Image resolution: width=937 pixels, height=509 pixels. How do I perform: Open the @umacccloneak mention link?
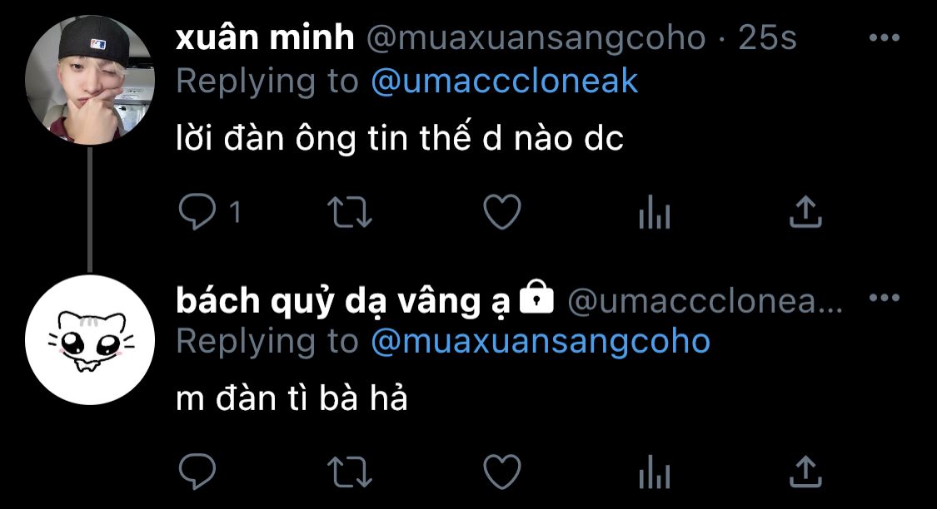point(505,82)
